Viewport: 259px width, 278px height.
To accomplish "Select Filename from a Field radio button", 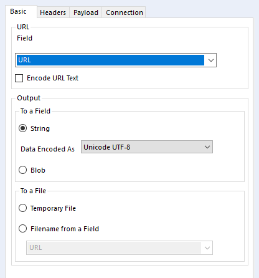I will coord(22,229).
